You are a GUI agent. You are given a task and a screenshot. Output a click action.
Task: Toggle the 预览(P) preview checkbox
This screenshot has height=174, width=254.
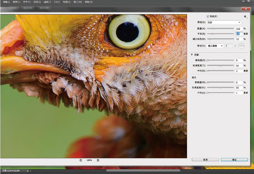click(208, 16)
